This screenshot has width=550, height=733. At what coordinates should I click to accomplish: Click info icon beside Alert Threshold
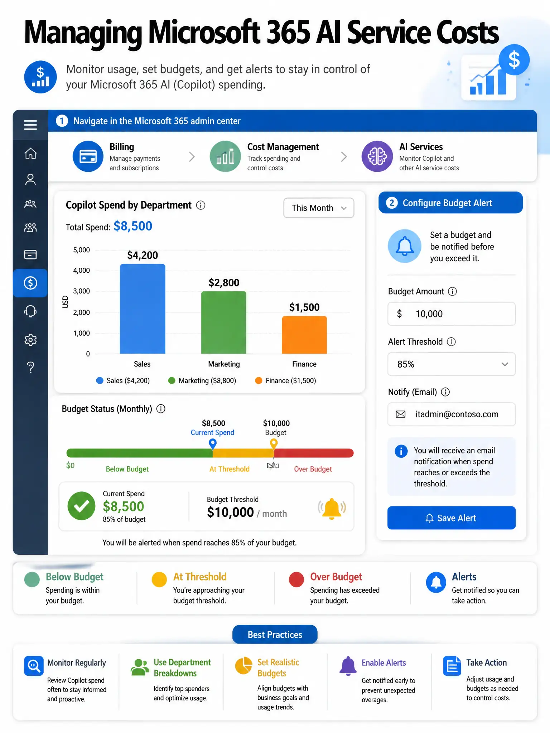click(452, 342)
